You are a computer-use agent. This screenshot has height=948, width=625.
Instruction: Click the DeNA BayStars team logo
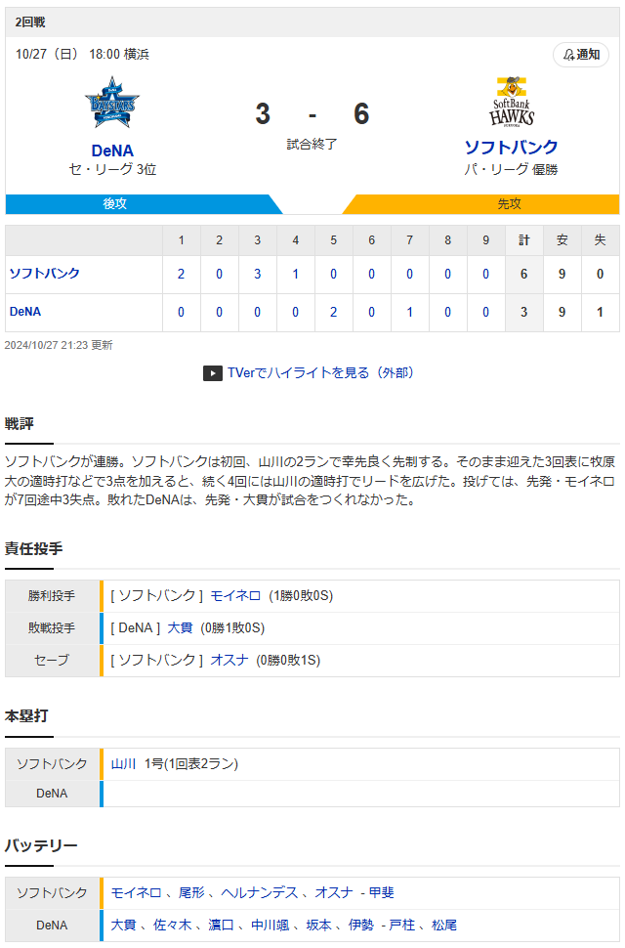(x=112, y=103)
